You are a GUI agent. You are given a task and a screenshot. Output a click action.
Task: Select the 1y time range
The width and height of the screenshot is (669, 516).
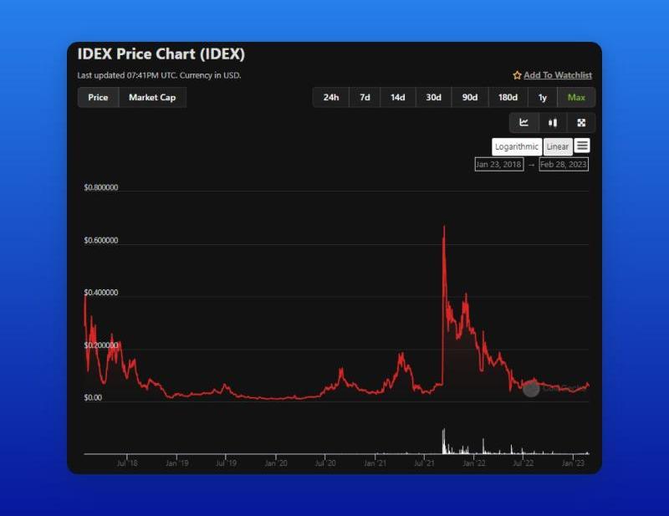coord(543,98)
